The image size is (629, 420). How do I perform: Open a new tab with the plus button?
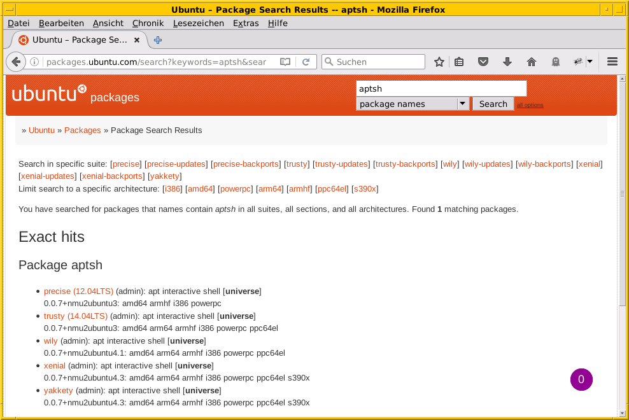[157, 39]
